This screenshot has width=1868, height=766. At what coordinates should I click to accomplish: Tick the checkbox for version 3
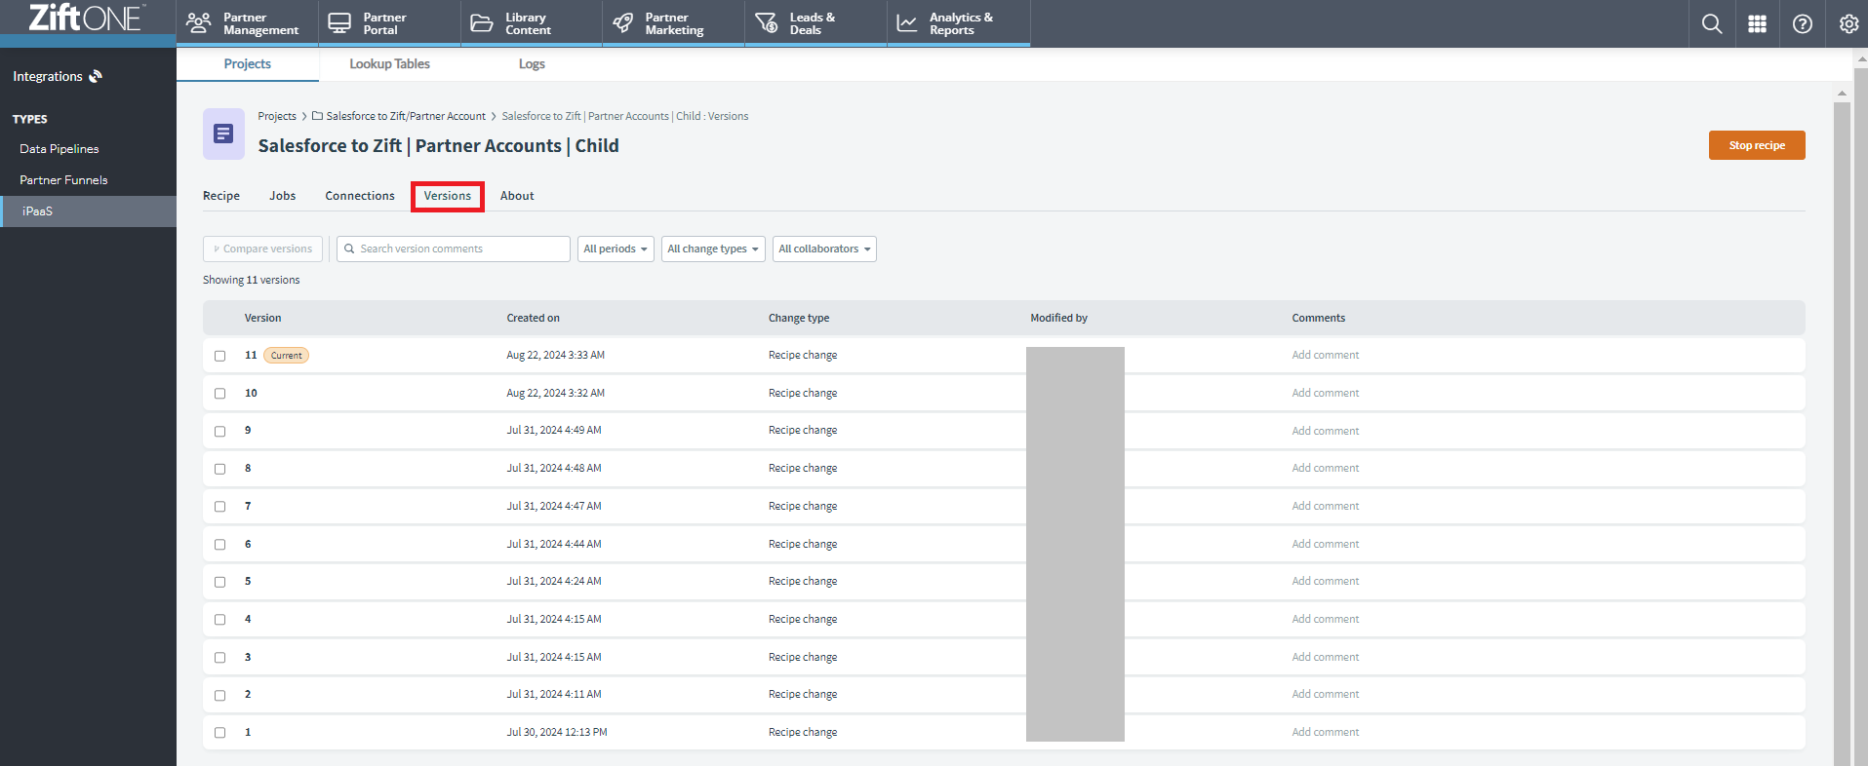pyautogui.click(x=220, y=658)
